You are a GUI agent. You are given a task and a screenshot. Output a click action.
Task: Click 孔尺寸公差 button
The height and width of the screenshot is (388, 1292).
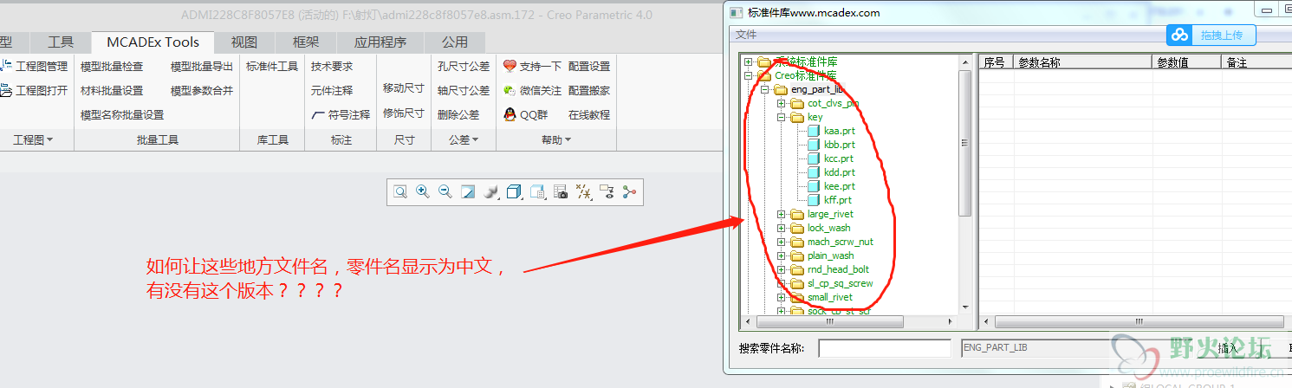tap(464, 66)
